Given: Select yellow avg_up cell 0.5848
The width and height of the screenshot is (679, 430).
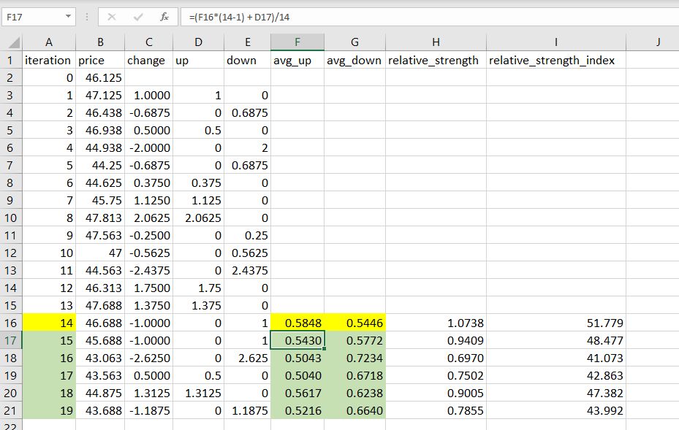Looking at the screenshot, I should point(297,323).
